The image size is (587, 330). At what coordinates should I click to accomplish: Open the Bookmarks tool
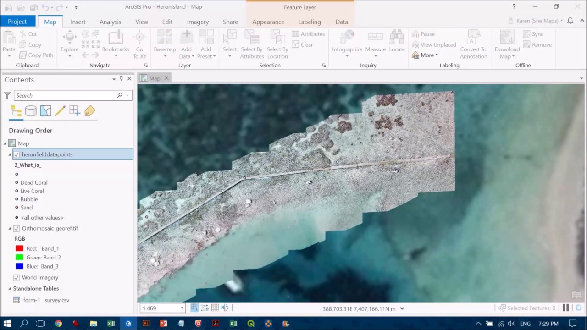(x=116, y=41)
